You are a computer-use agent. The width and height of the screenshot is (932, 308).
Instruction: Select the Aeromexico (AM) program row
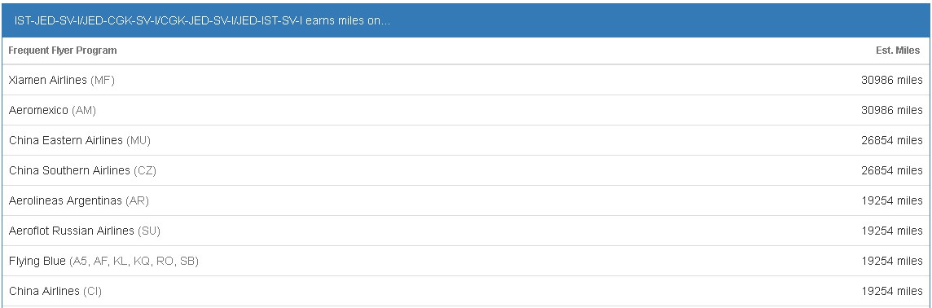465,110
